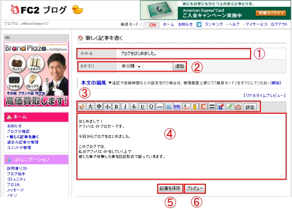This screenshot has height=209, width=292.
Task: Open コメントの管理 sidebar link
Action: (19, 147)
